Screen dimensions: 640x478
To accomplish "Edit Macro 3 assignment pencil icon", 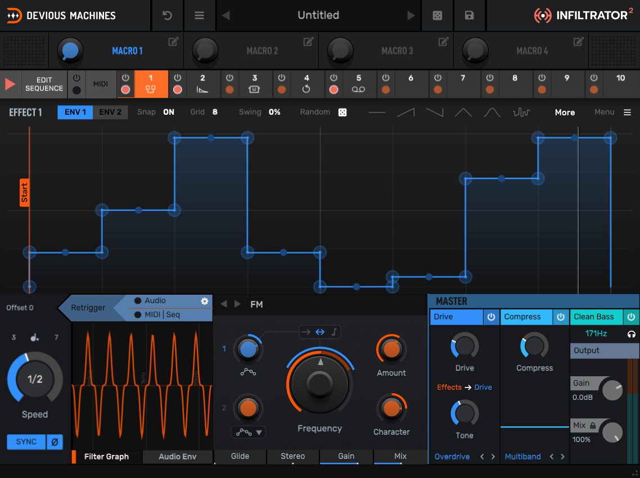I will point(443,42).
